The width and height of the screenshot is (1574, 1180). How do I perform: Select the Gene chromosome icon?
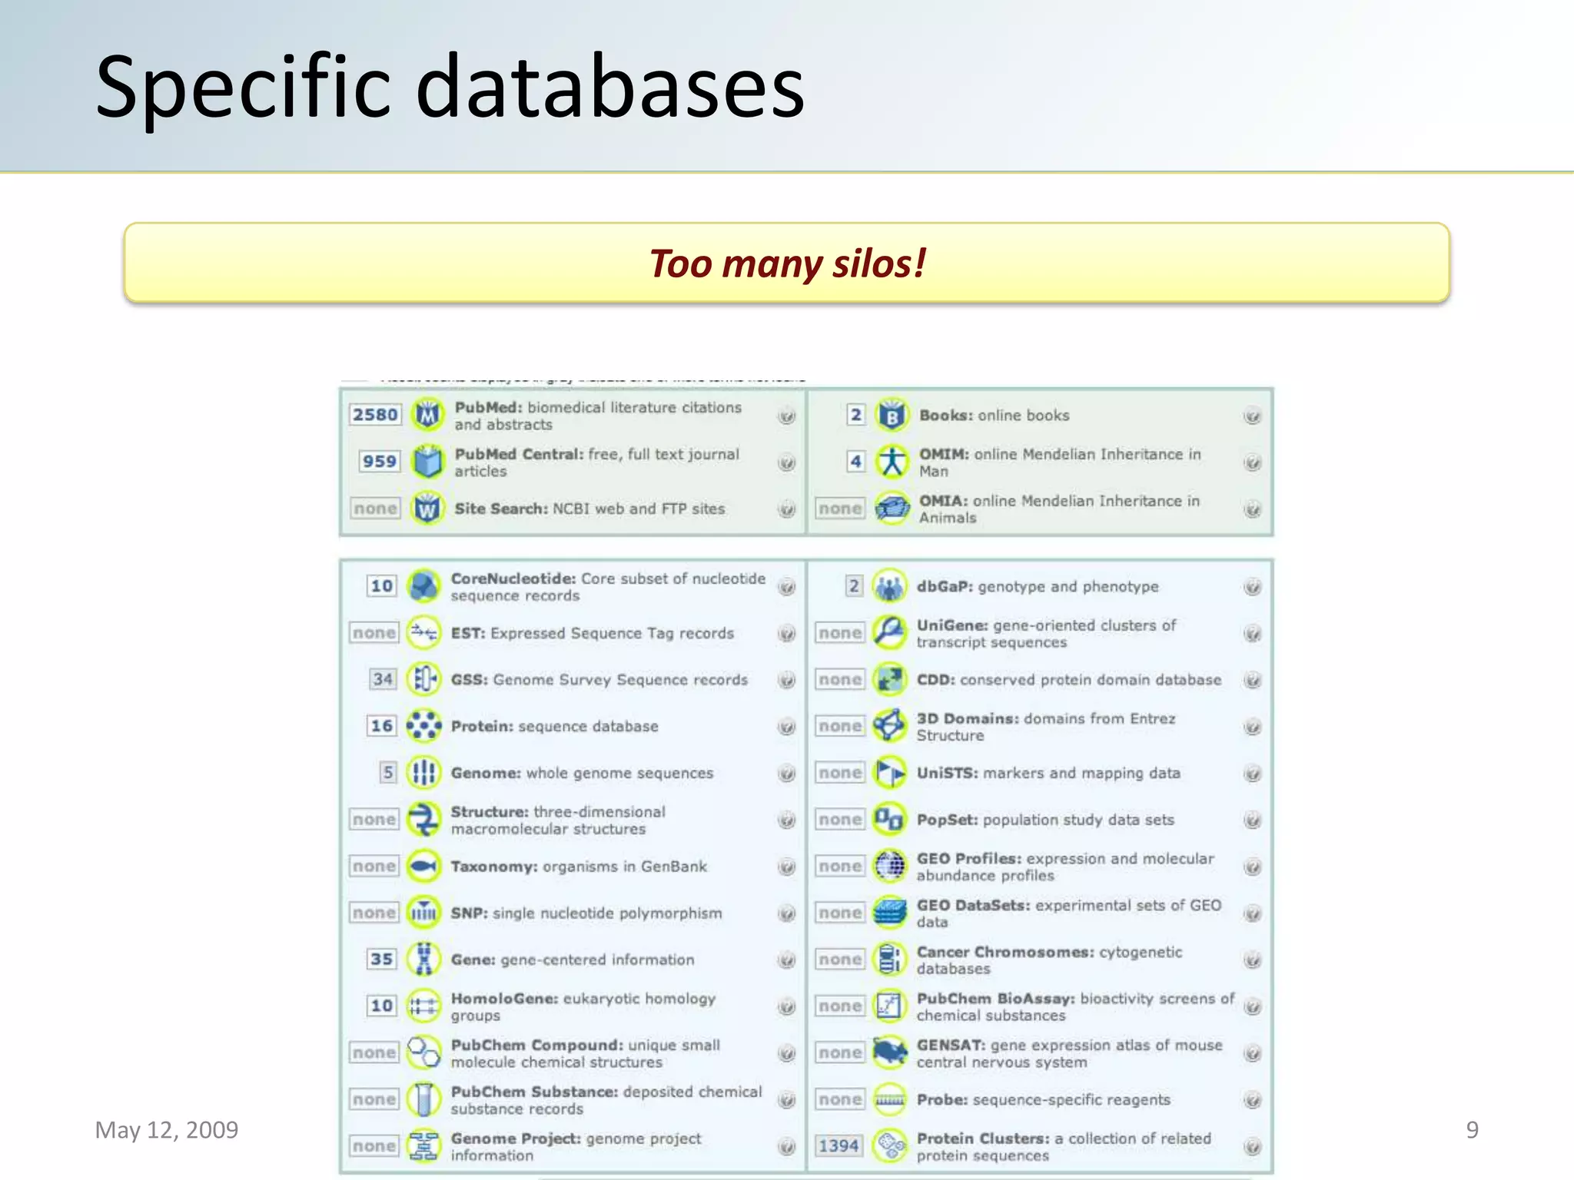(x=423, y=960)
